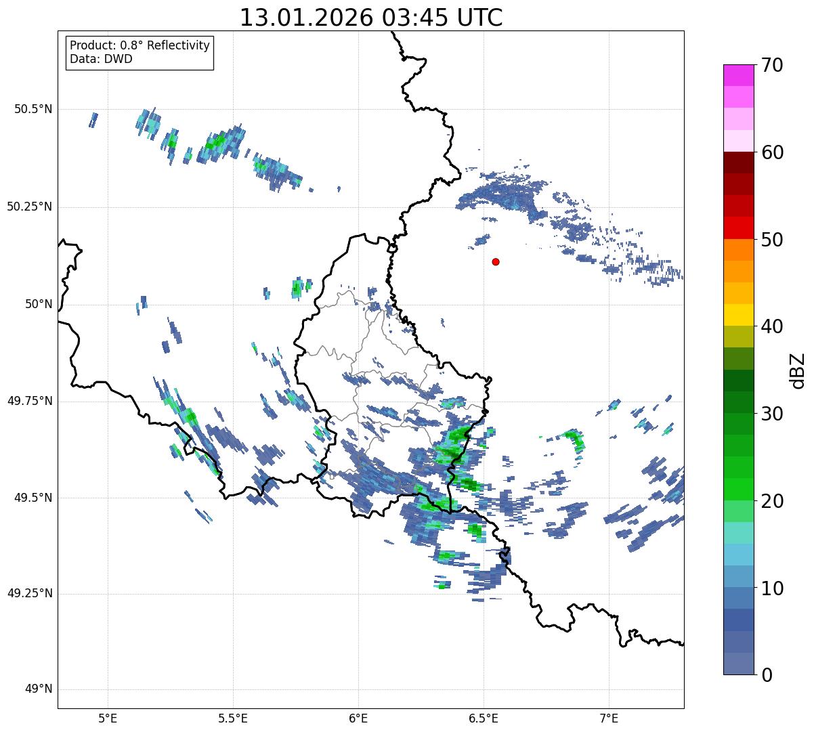Click the 49.25°N latitude label

(x=30, y=593)
